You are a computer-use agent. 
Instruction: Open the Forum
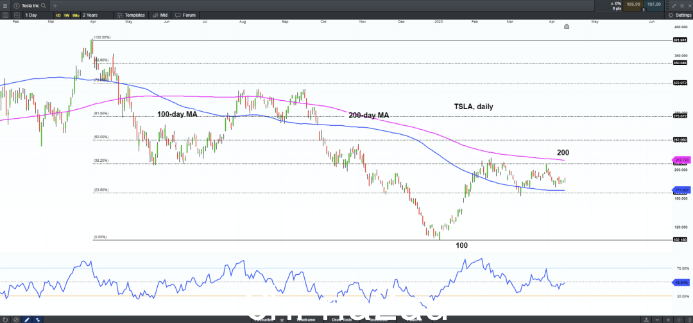[185, 15]
